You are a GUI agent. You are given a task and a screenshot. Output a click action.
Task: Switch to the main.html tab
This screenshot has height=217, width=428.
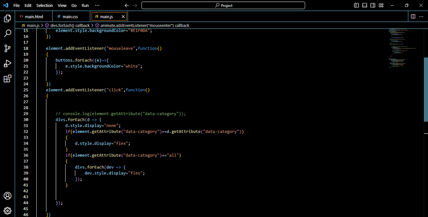[34, 17]
